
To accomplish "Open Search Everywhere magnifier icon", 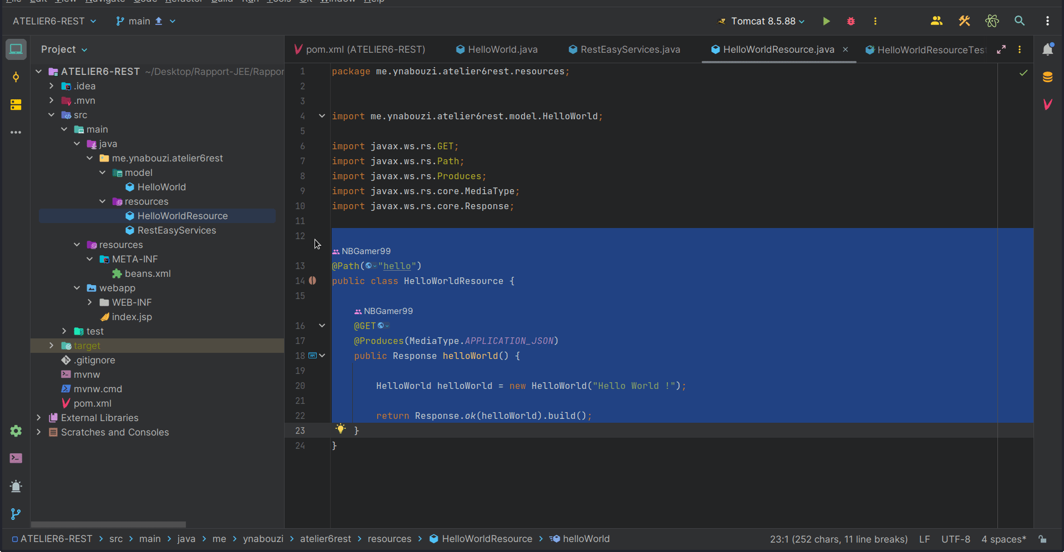I will (1019, 21).
